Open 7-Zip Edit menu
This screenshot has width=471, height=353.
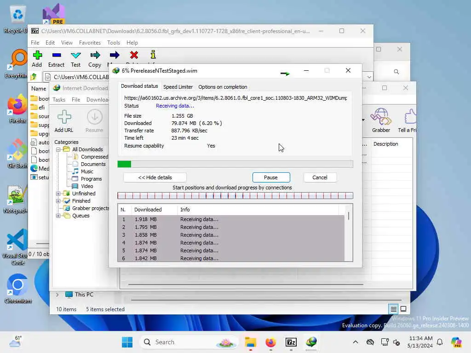(50, 43)
